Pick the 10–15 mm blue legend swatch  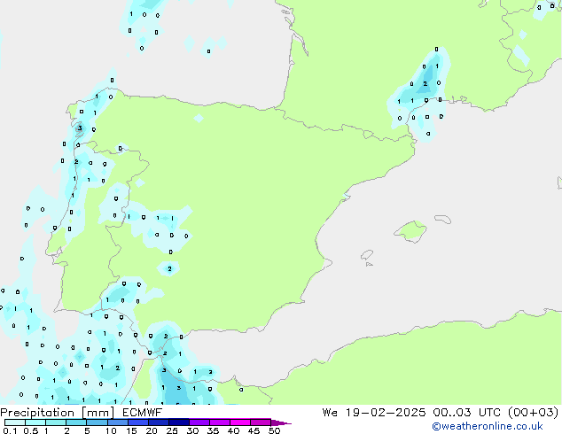(x=117, y=422)
